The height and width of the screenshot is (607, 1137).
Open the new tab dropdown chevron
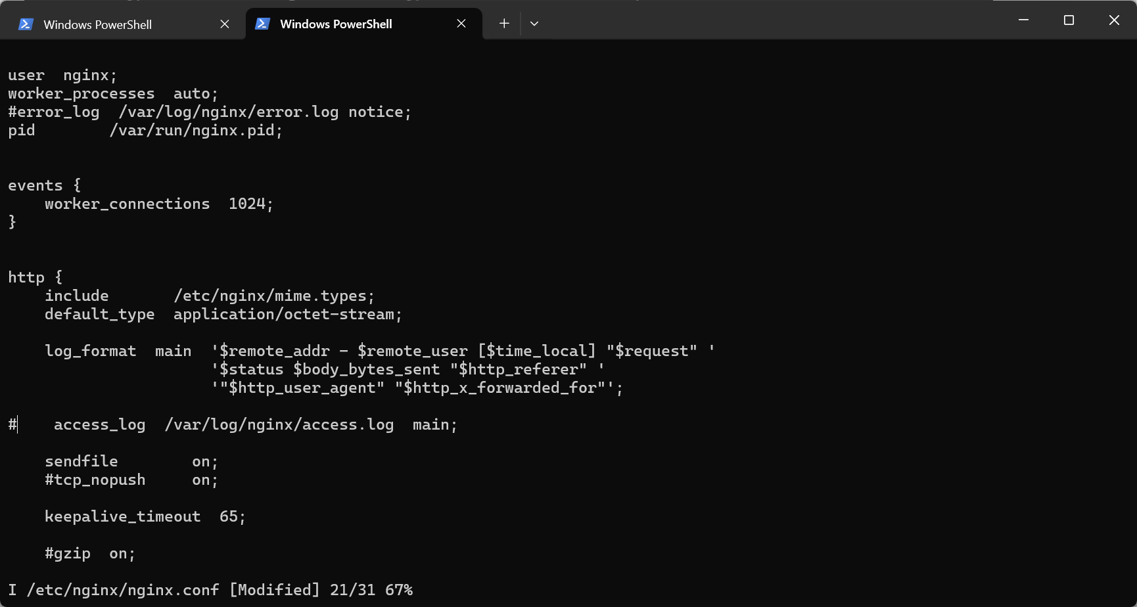pos(534,23)
